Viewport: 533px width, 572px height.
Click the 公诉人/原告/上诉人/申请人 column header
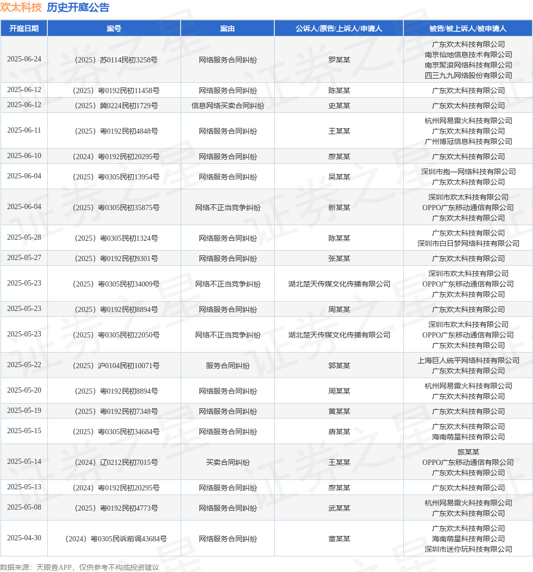tap(339, 29)
